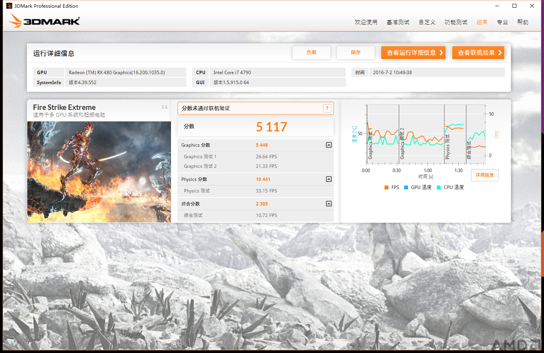
Task: Click the Graphics 测试 2 row
Action: pos(255,166)
